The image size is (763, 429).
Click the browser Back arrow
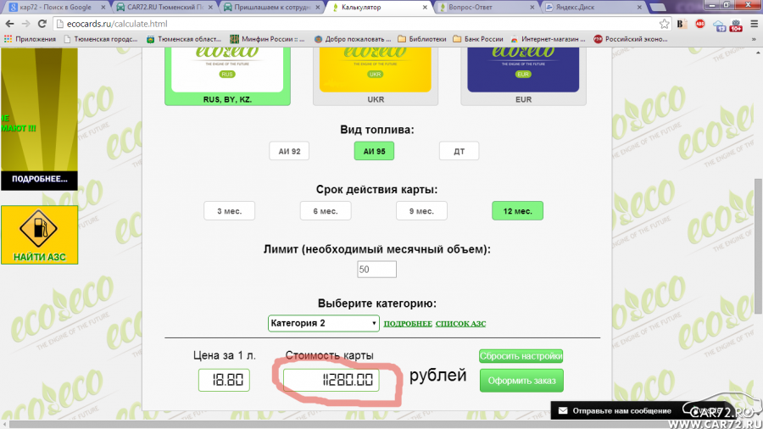tap(9, 24)
